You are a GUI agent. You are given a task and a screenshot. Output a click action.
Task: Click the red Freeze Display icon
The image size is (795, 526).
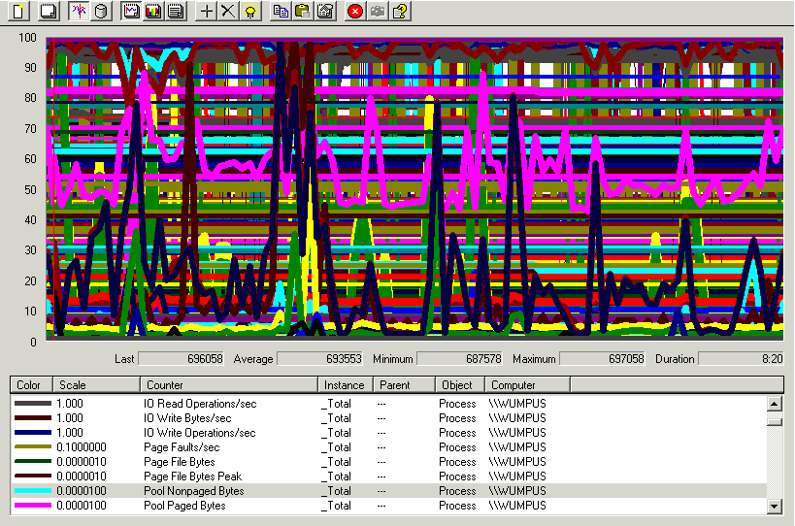tap(355, 11)
